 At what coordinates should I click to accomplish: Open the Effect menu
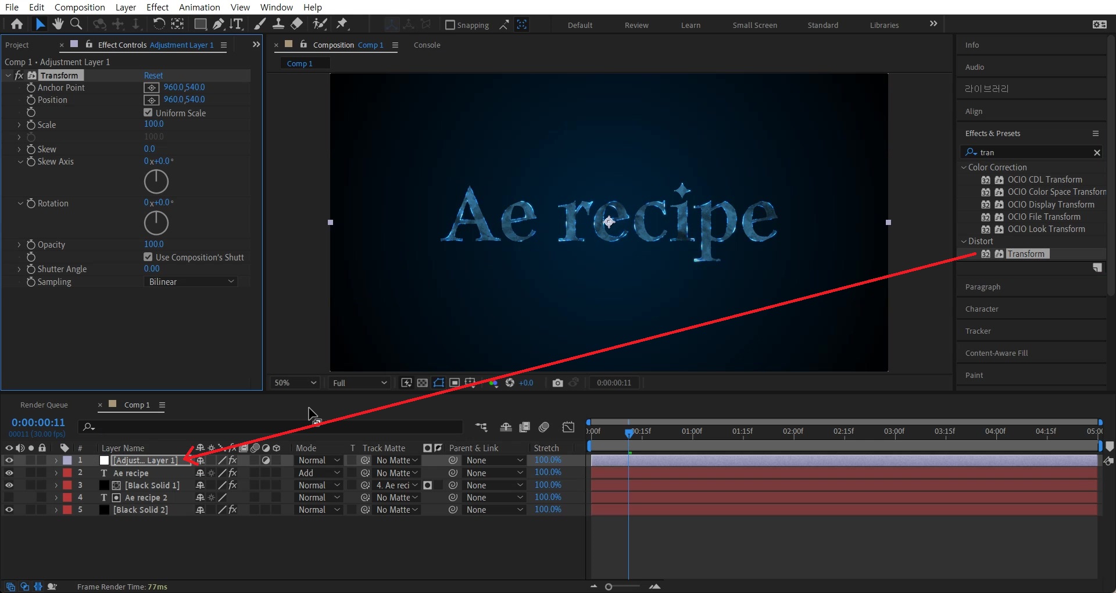(158, 7)
